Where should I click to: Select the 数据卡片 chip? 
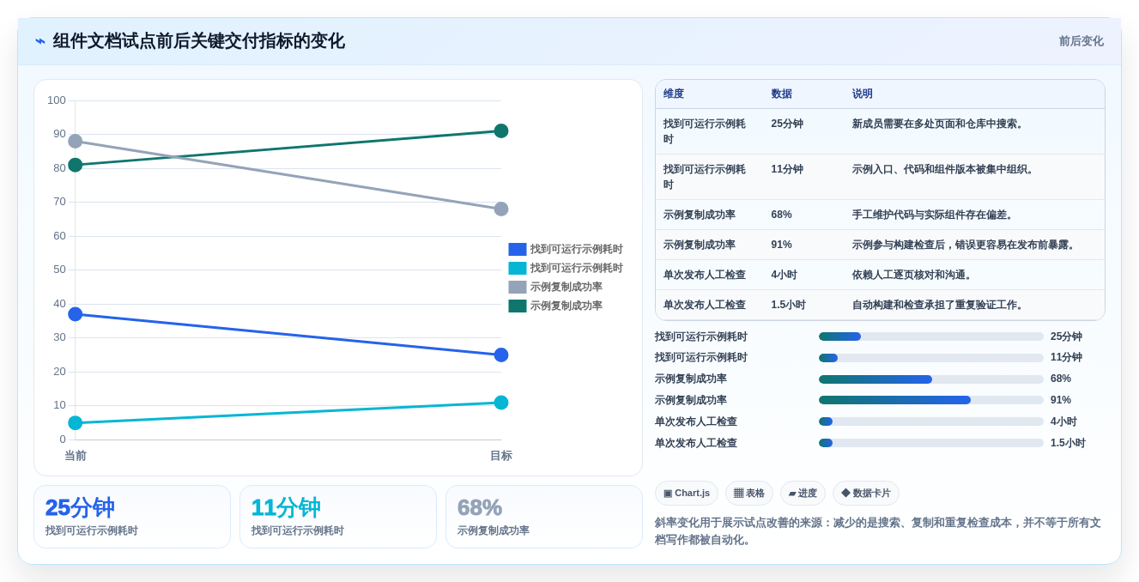pyautogui.click(x=866, y=493)
